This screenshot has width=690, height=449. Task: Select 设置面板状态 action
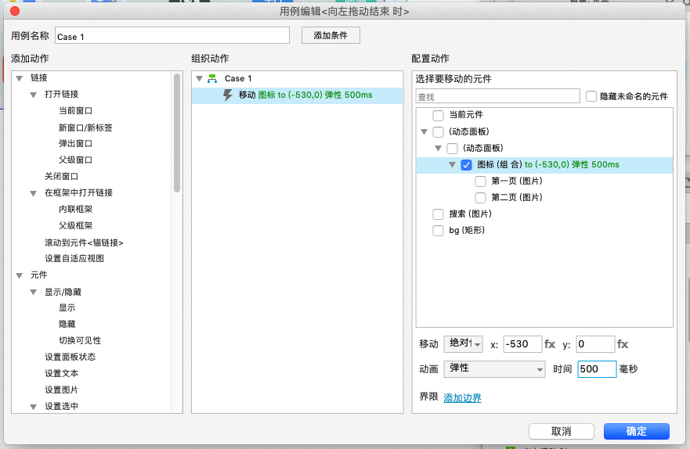tap(70, 357)
